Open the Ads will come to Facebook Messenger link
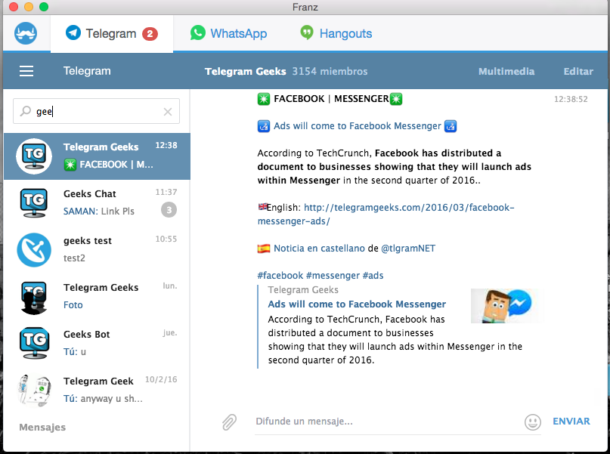 tap(357, 126)
